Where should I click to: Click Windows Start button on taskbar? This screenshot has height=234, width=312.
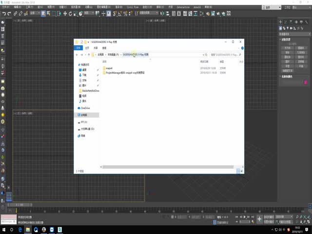tap(4, 229)
